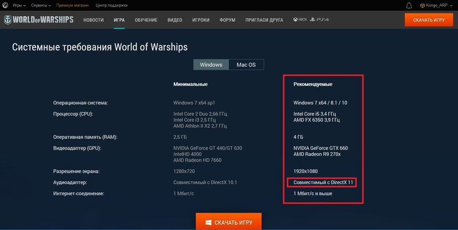Click the PS4 platform icon
The image size is (458, 230).
click(318, 20)
